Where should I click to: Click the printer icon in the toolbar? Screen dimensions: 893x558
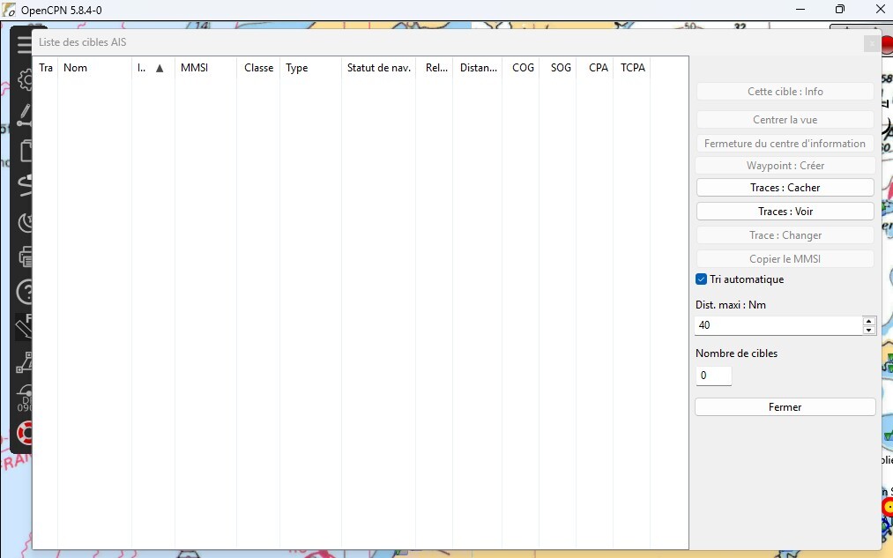[26, 257]
